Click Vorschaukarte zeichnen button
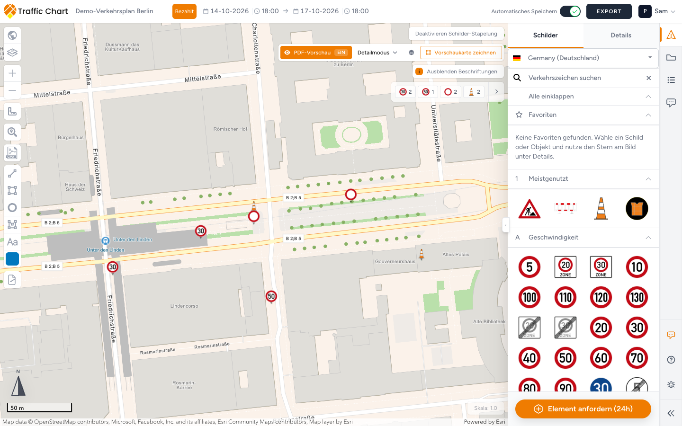 tap(461, 53)
